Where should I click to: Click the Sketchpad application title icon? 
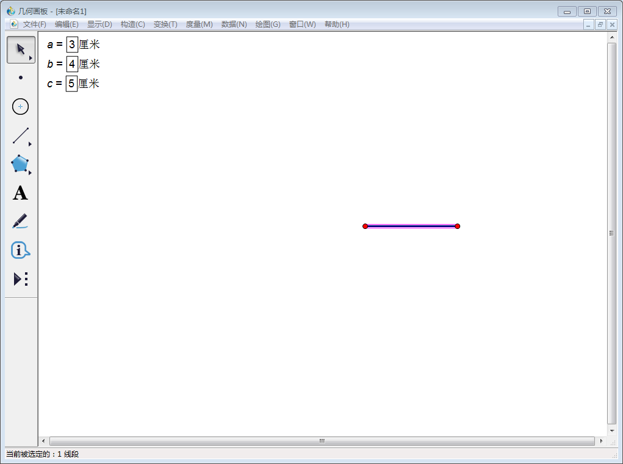click(11, 11)
